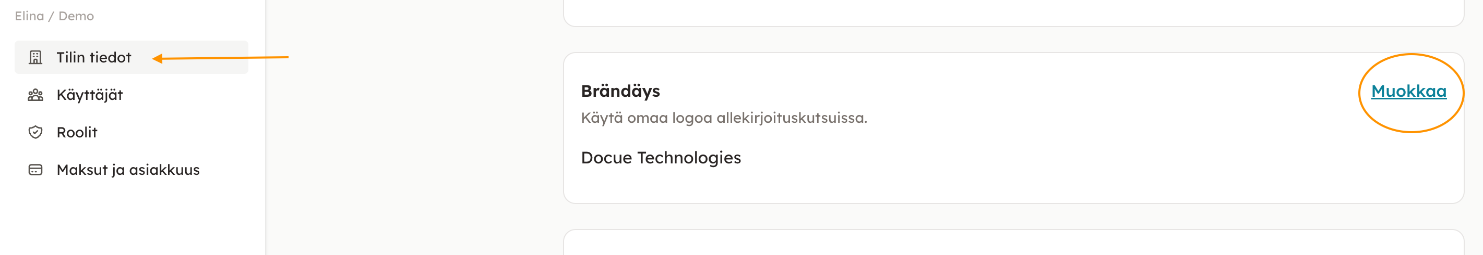This screenshot has width=1483, height=255.
Task: Click the people icon beside Käyttäjät
Action: tap(35, 95)
